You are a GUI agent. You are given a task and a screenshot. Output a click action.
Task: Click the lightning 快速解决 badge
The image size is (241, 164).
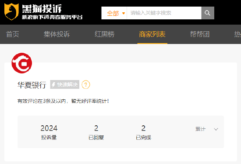pos(65,84)
